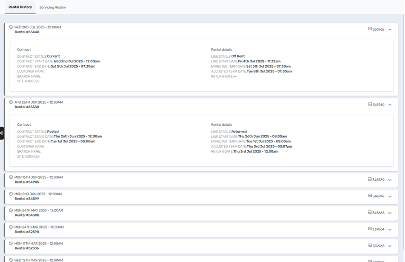The image size is (405, 262).
Task: Click contract end date Sat 5th Jul 2025 - 07:30am
Action: click(x=73, y=66)
